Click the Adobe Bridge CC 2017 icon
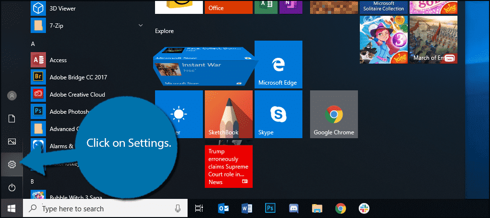This screenshot has width=490, height=218. click(38, 77)
